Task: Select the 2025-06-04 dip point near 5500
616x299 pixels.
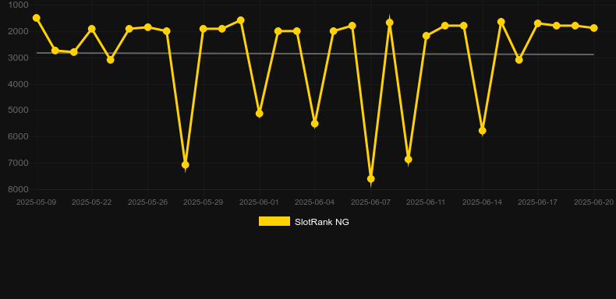Action: coord(315,124)
